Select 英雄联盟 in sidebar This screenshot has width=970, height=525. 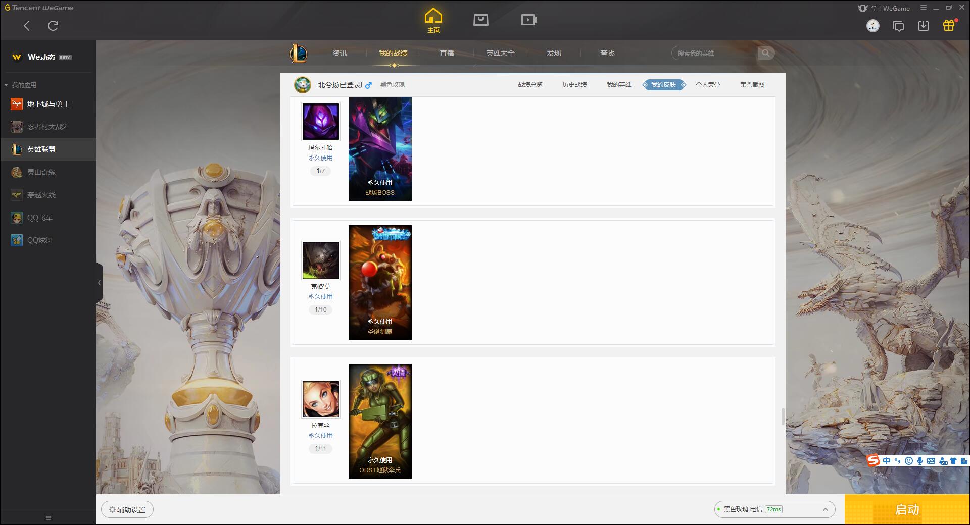(x=48, y=149)
